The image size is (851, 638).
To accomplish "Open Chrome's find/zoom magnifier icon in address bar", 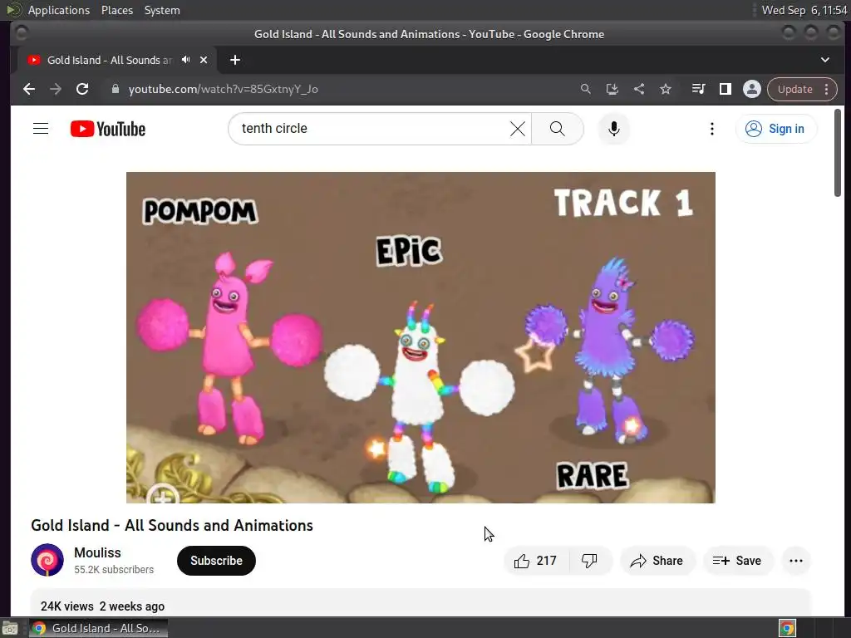I will (x=586, y=89).
